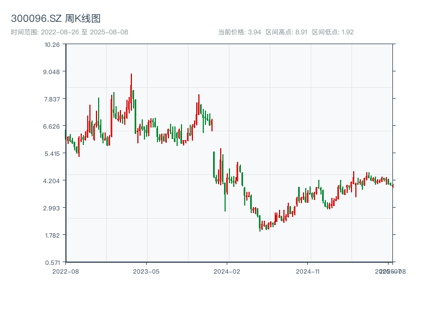Click the 6.626 y-axis price label
436x327 pixels.
(52, 126)
